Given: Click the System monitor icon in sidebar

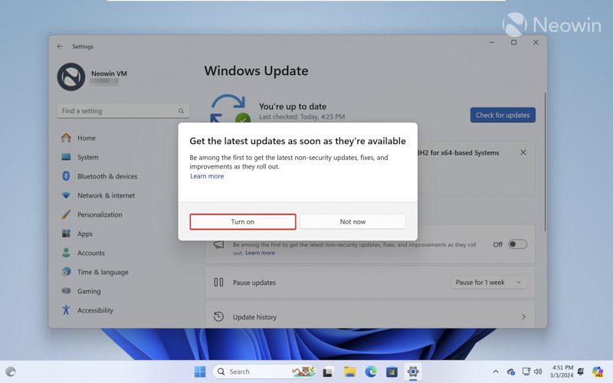Looking at the screenshot, I should click(x=66, y=157).
